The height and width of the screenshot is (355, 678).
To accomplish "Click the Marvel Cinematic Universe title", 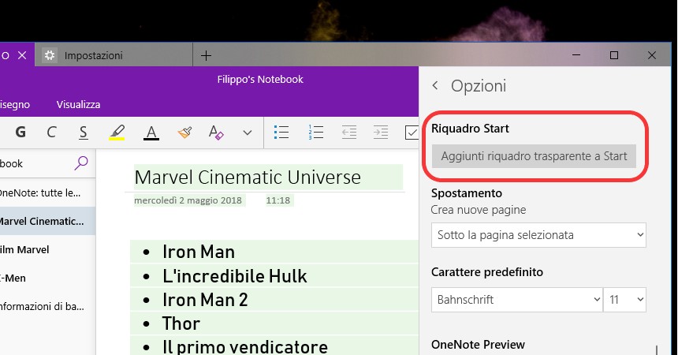I will (x=248, y=177).
